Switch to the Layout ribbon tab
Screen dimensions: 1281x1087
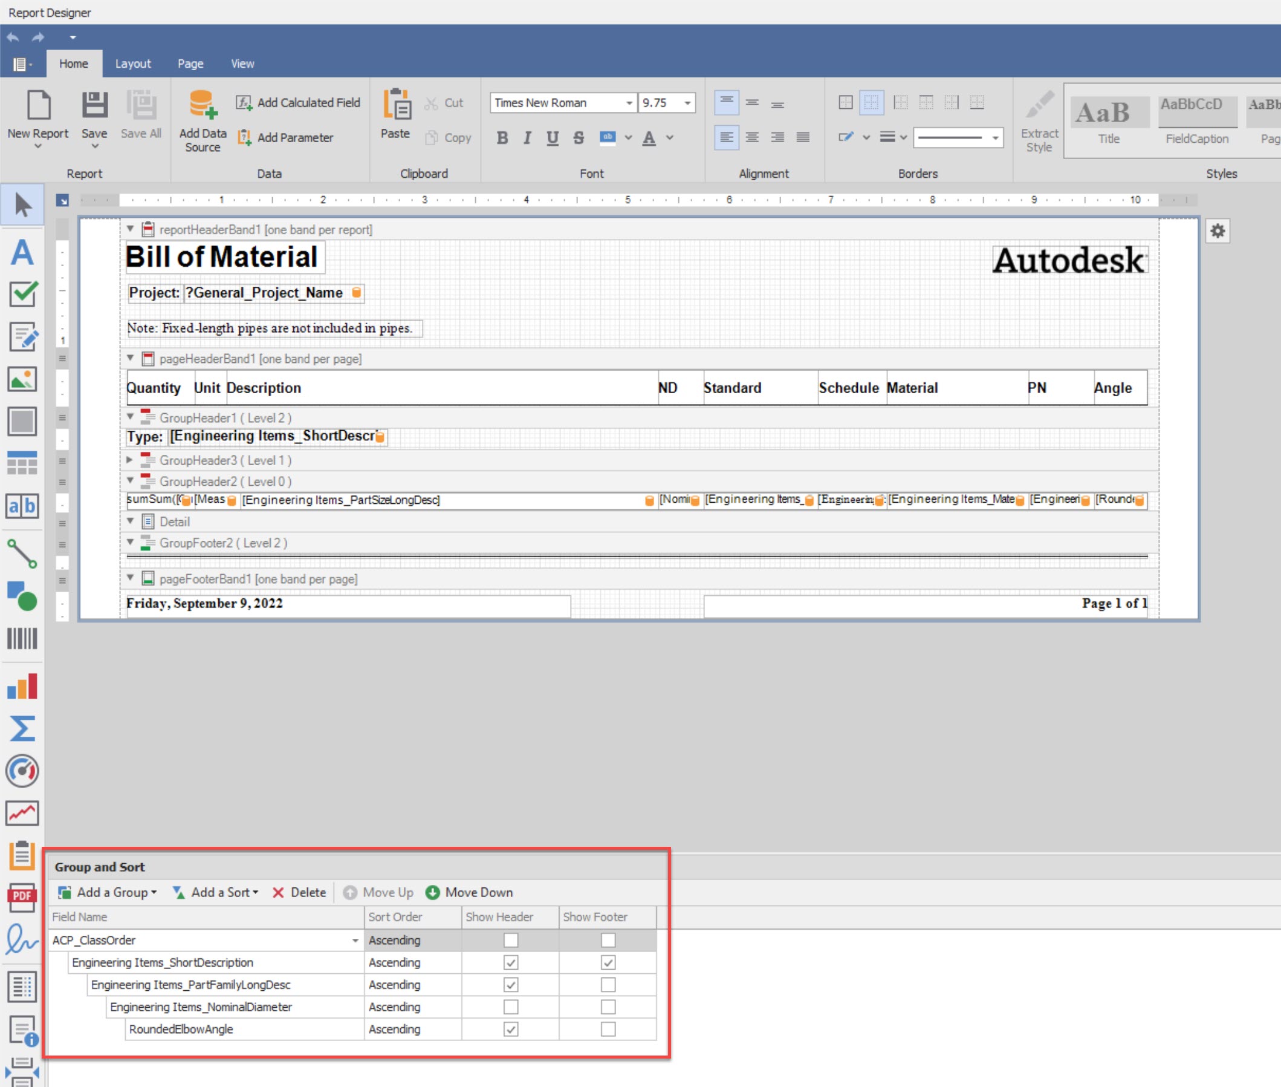[x=133, y=64]
